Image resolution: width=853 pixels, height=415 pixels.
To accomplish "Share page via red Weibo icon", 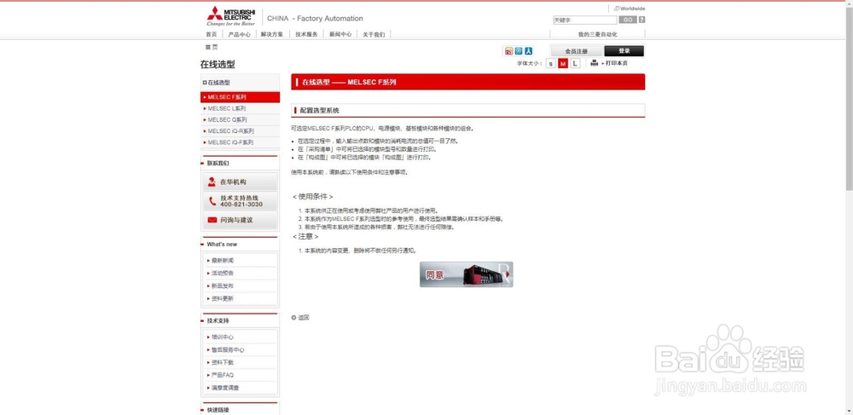I will tap(508, 51).
